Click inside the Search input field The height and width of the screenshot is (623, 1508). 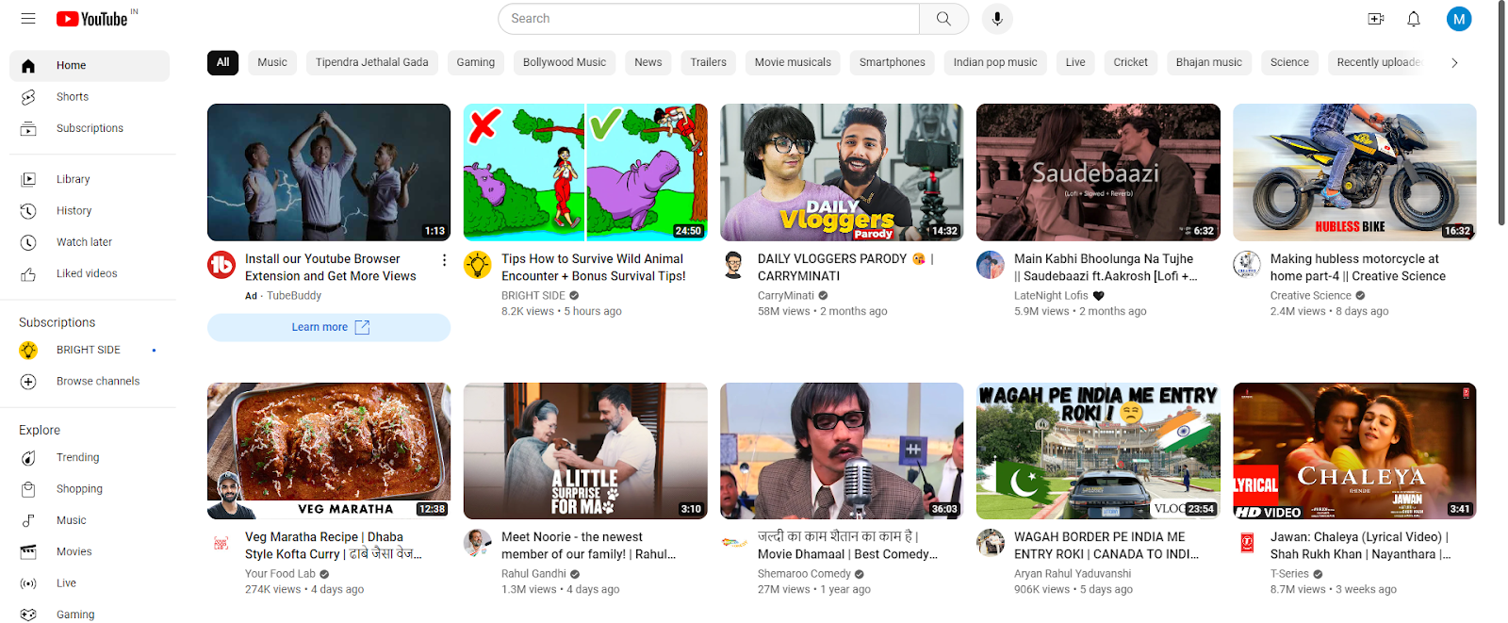coord(707,19)
